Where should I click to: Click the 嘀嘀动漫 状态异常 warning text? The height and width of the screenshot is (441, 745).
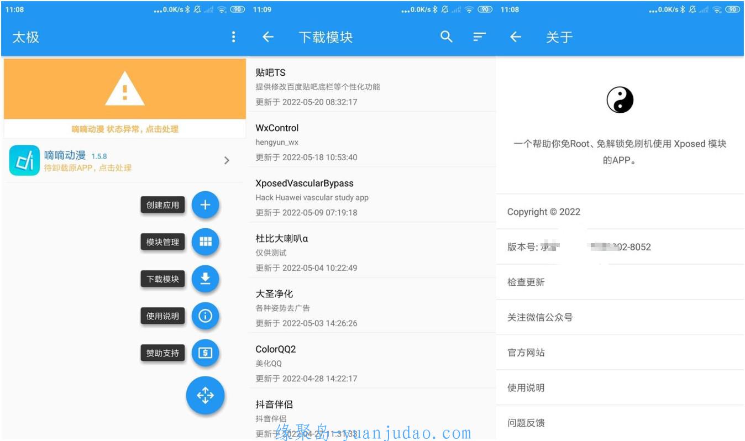pos(125,129)
